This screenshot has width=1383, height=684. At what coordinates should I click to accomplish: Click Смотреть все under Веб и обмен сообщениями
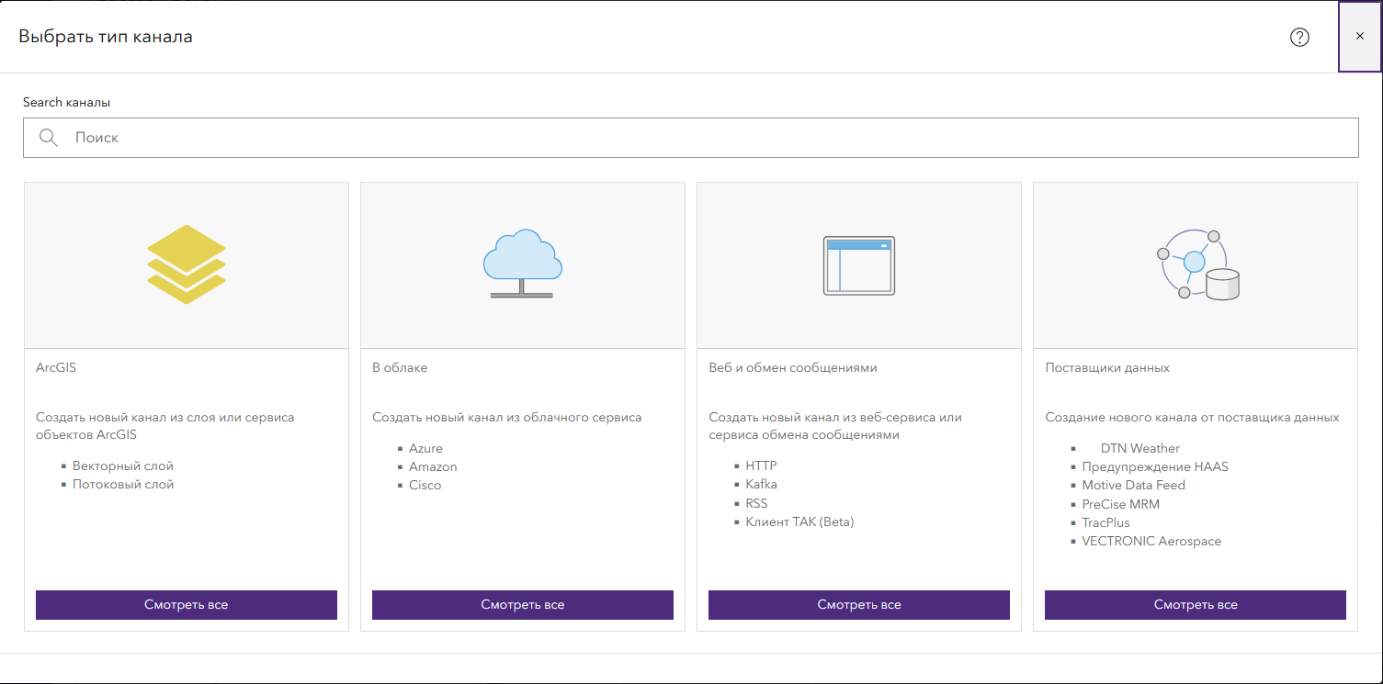859,605
